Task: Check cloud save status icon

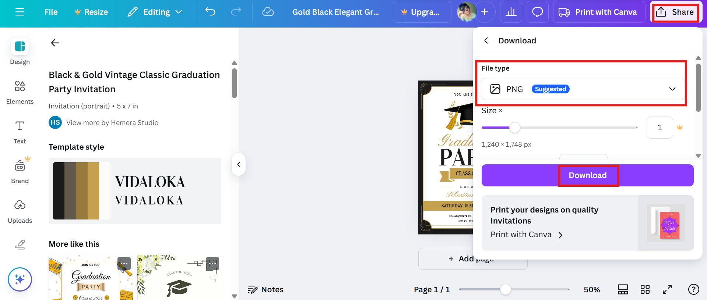Action: point(268,12)
